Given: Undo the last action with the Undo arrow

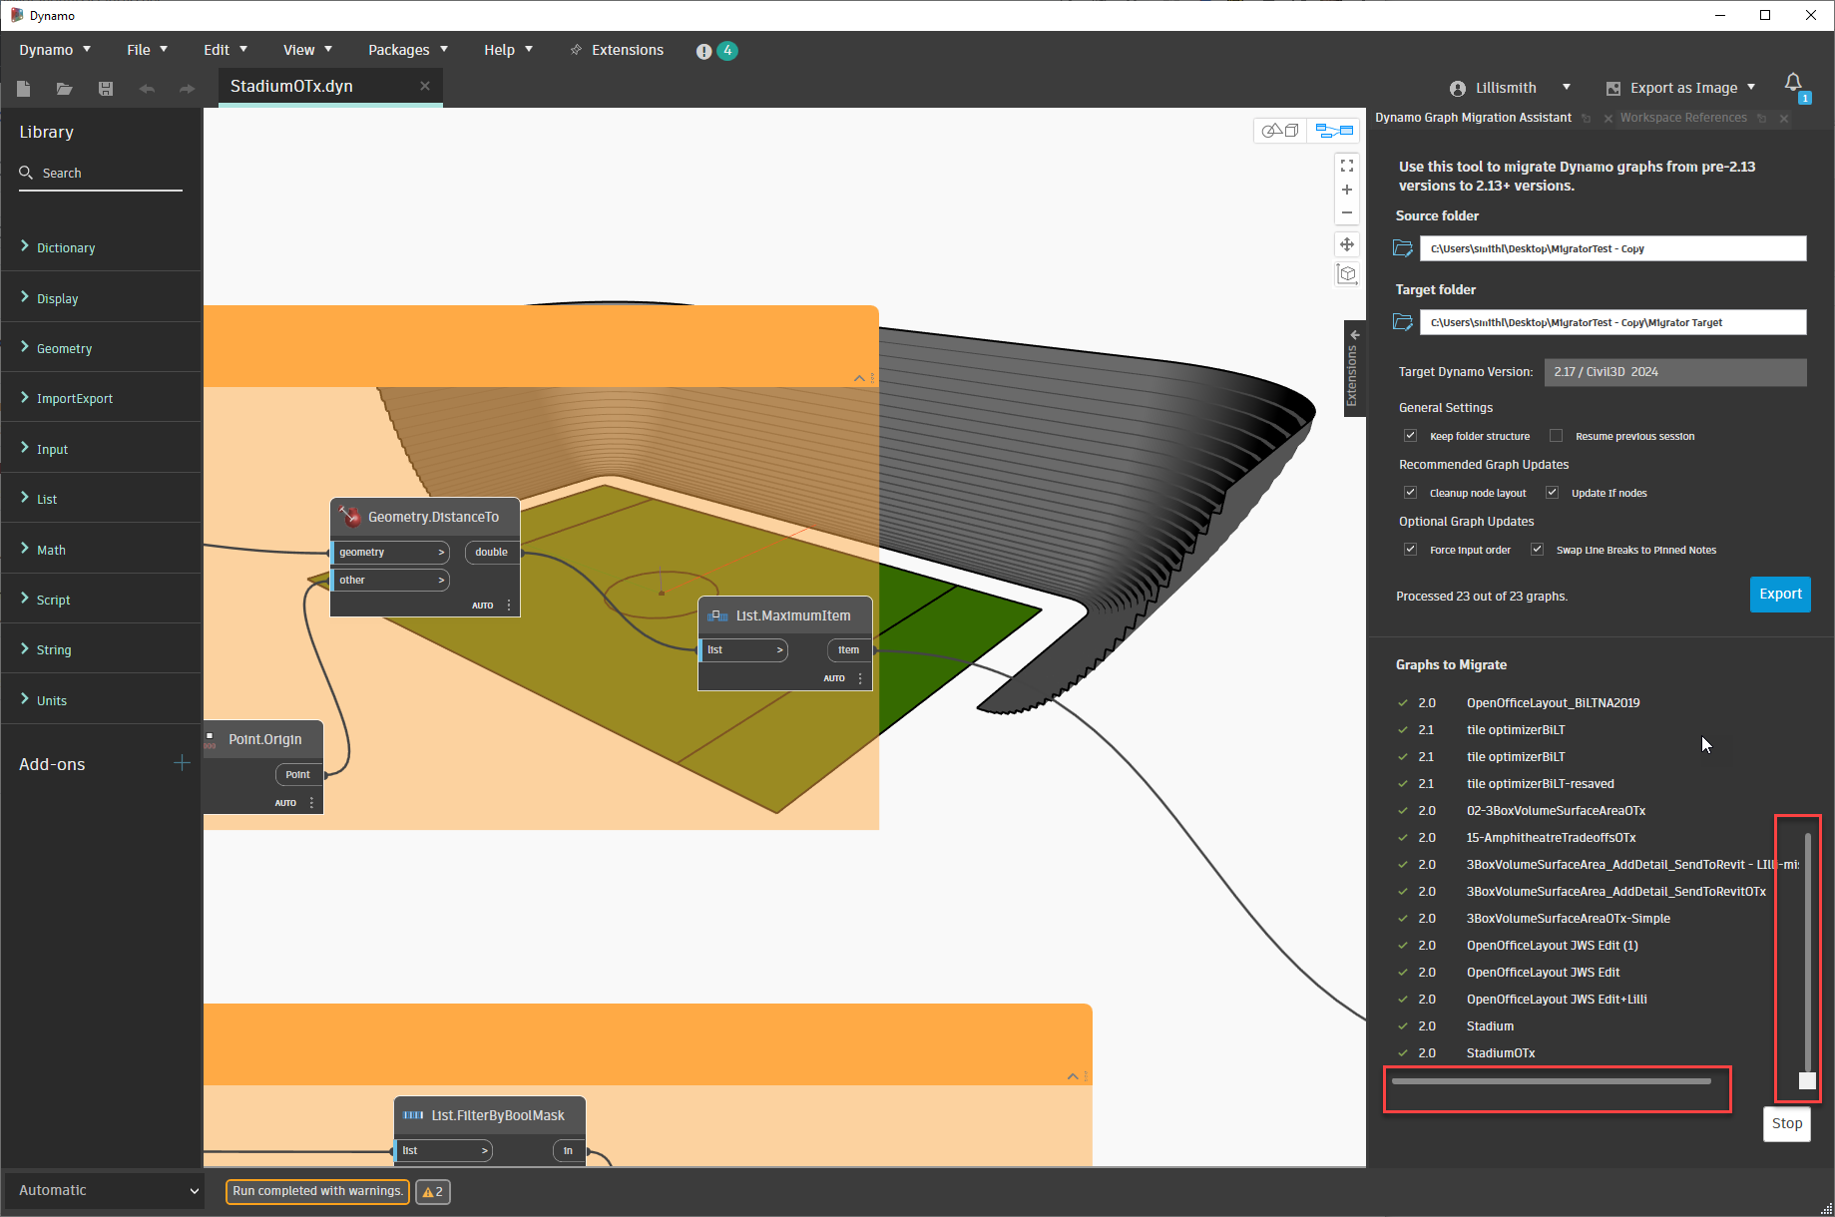Looking at the screenshot, I should pyautogui.click(x=147, y=89).
